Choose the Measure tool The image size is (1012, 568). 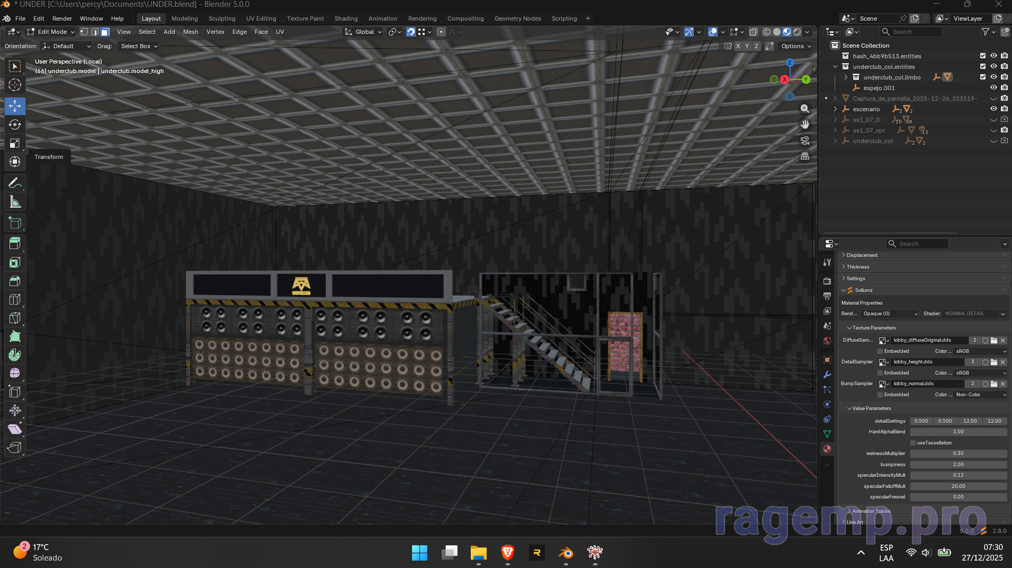(x=15, y=202)
